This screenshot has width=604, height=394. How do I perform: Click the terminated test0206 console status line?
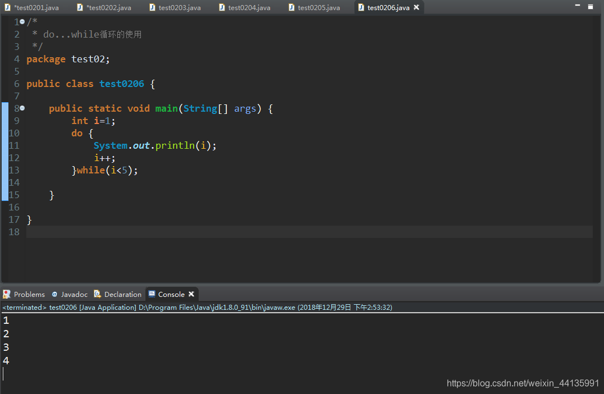197,308
